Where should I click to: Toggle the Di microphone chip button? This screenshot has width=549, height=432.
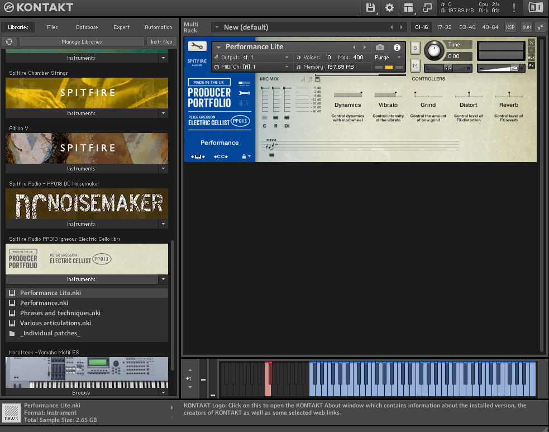coord(287,118)
